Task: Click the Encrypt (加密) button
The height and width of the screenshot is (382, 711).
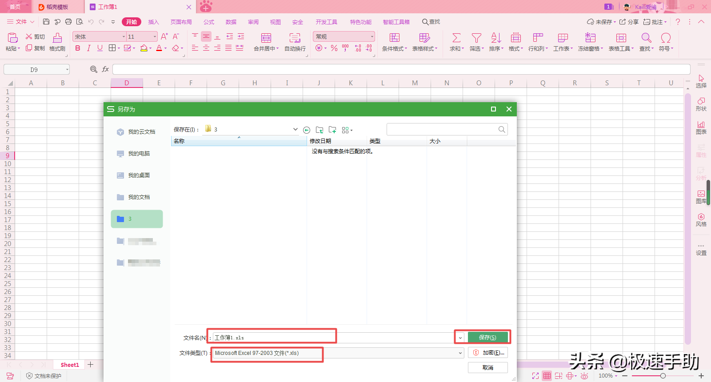Action: [487, 353]
